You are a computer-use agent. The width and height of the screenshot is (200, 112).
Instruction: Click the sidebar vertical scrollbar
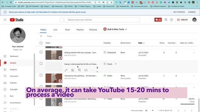pyautogui.click(x=34, y=79)
